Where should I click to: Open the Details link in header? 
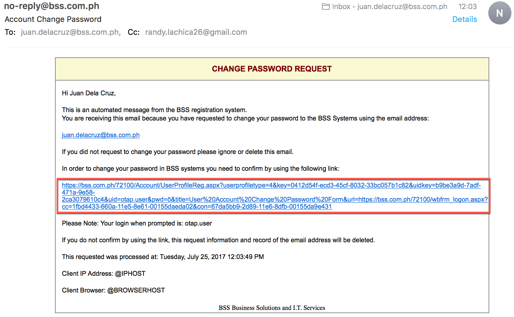pyautogui.click(x=464, y=19)
